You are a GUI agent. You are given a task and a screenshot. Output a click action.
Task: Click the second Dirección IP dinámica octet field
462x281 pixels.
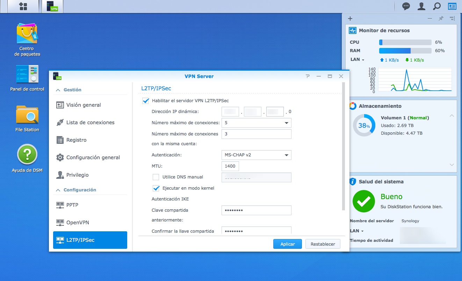pos(253,112)
